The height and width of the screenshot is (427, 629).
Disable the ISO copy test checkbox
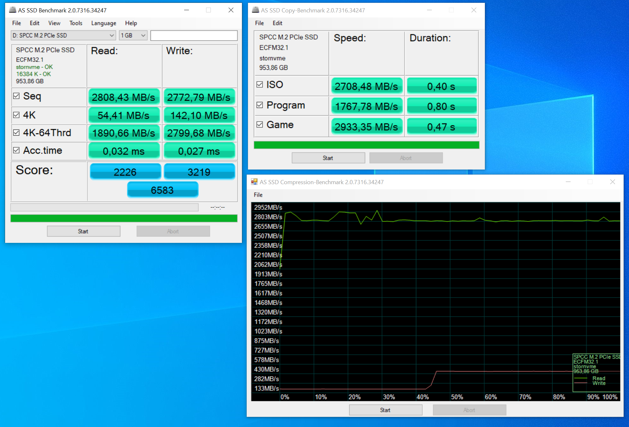point(260,84)
